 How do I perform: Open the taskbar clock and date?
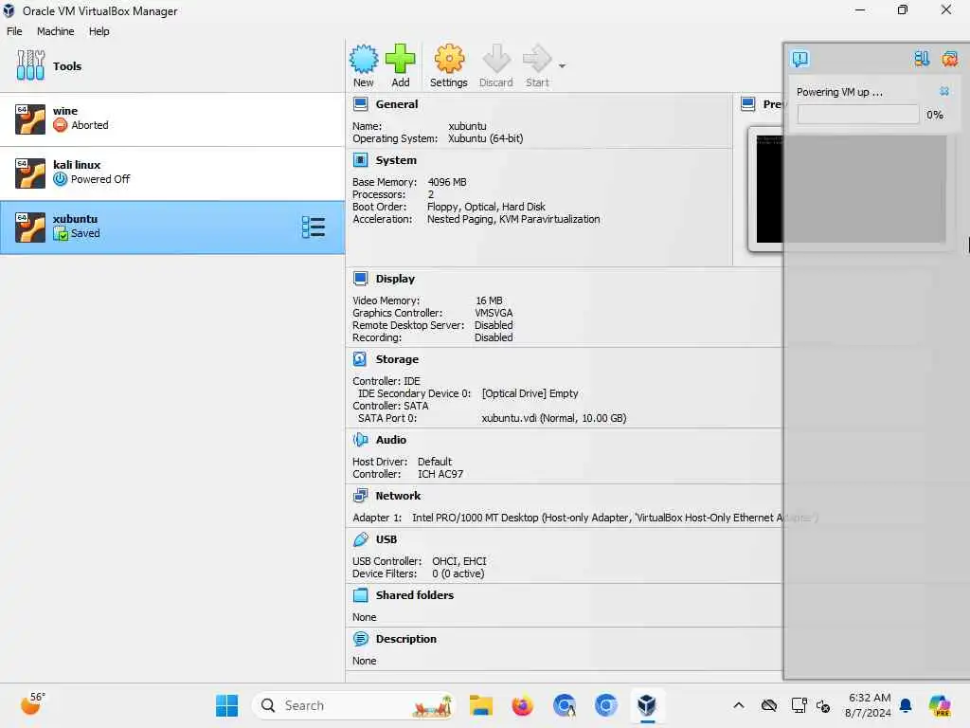(868, 705)
